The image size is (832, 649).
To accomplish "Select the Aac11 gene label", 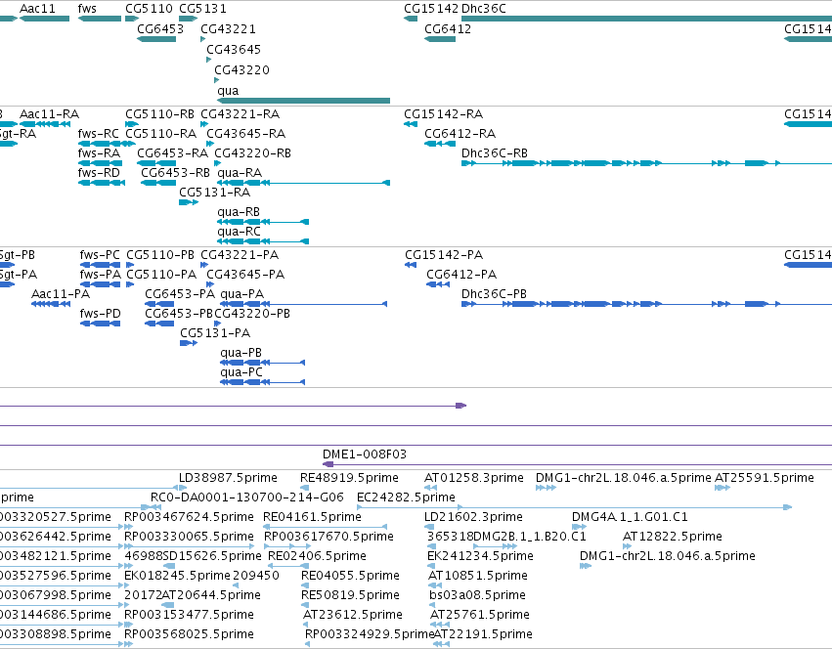I will tap(37, 9).
